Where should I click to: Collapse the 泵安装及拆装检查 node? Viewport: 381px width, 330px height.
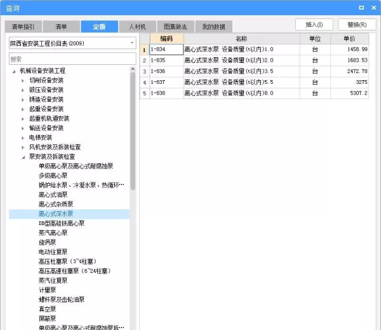23,157
